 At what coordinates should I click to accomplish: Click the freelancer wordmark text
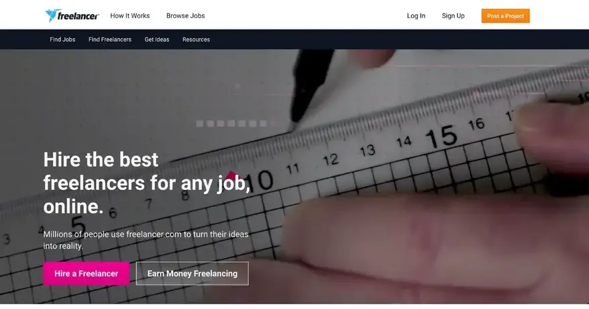(78, 16)
